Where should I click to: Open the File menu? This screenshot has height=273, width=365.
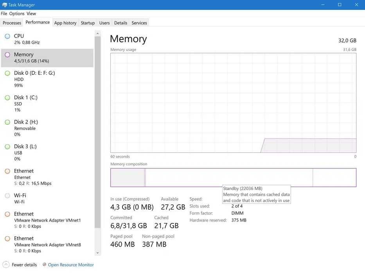click(x=4, y=14)
